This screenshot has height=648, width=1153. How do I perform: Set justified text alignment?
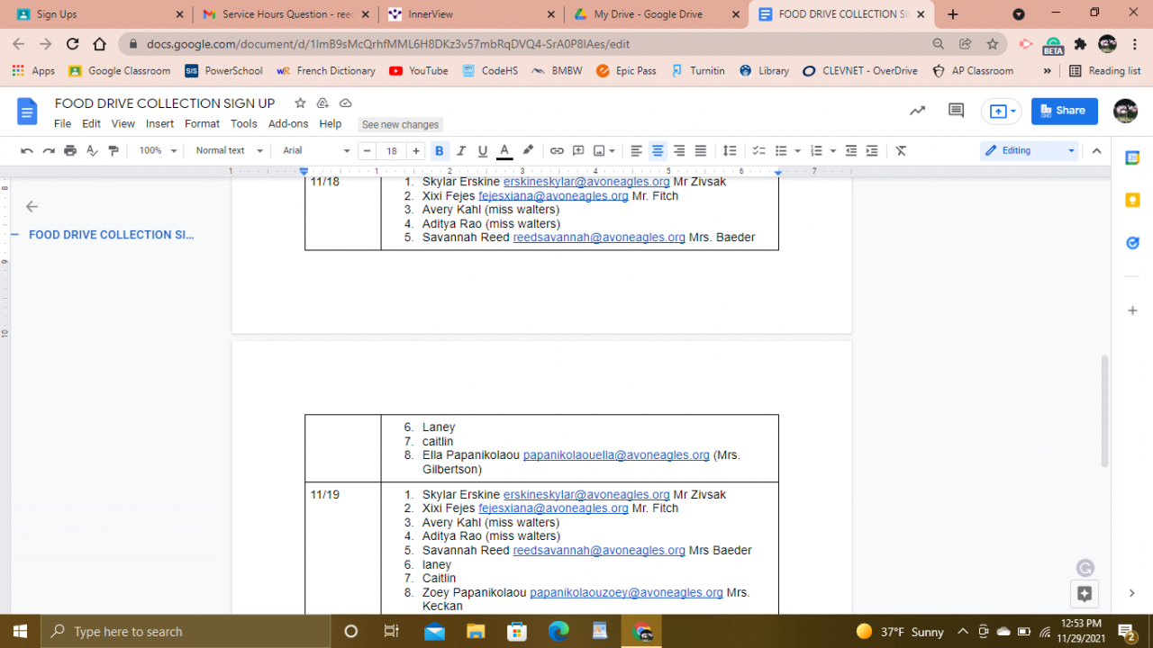click(x=700, y=151)
